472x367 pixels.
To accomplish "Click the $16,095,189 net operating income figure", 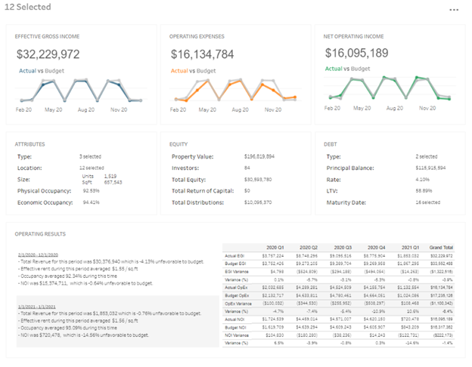I will pos(357,53).
